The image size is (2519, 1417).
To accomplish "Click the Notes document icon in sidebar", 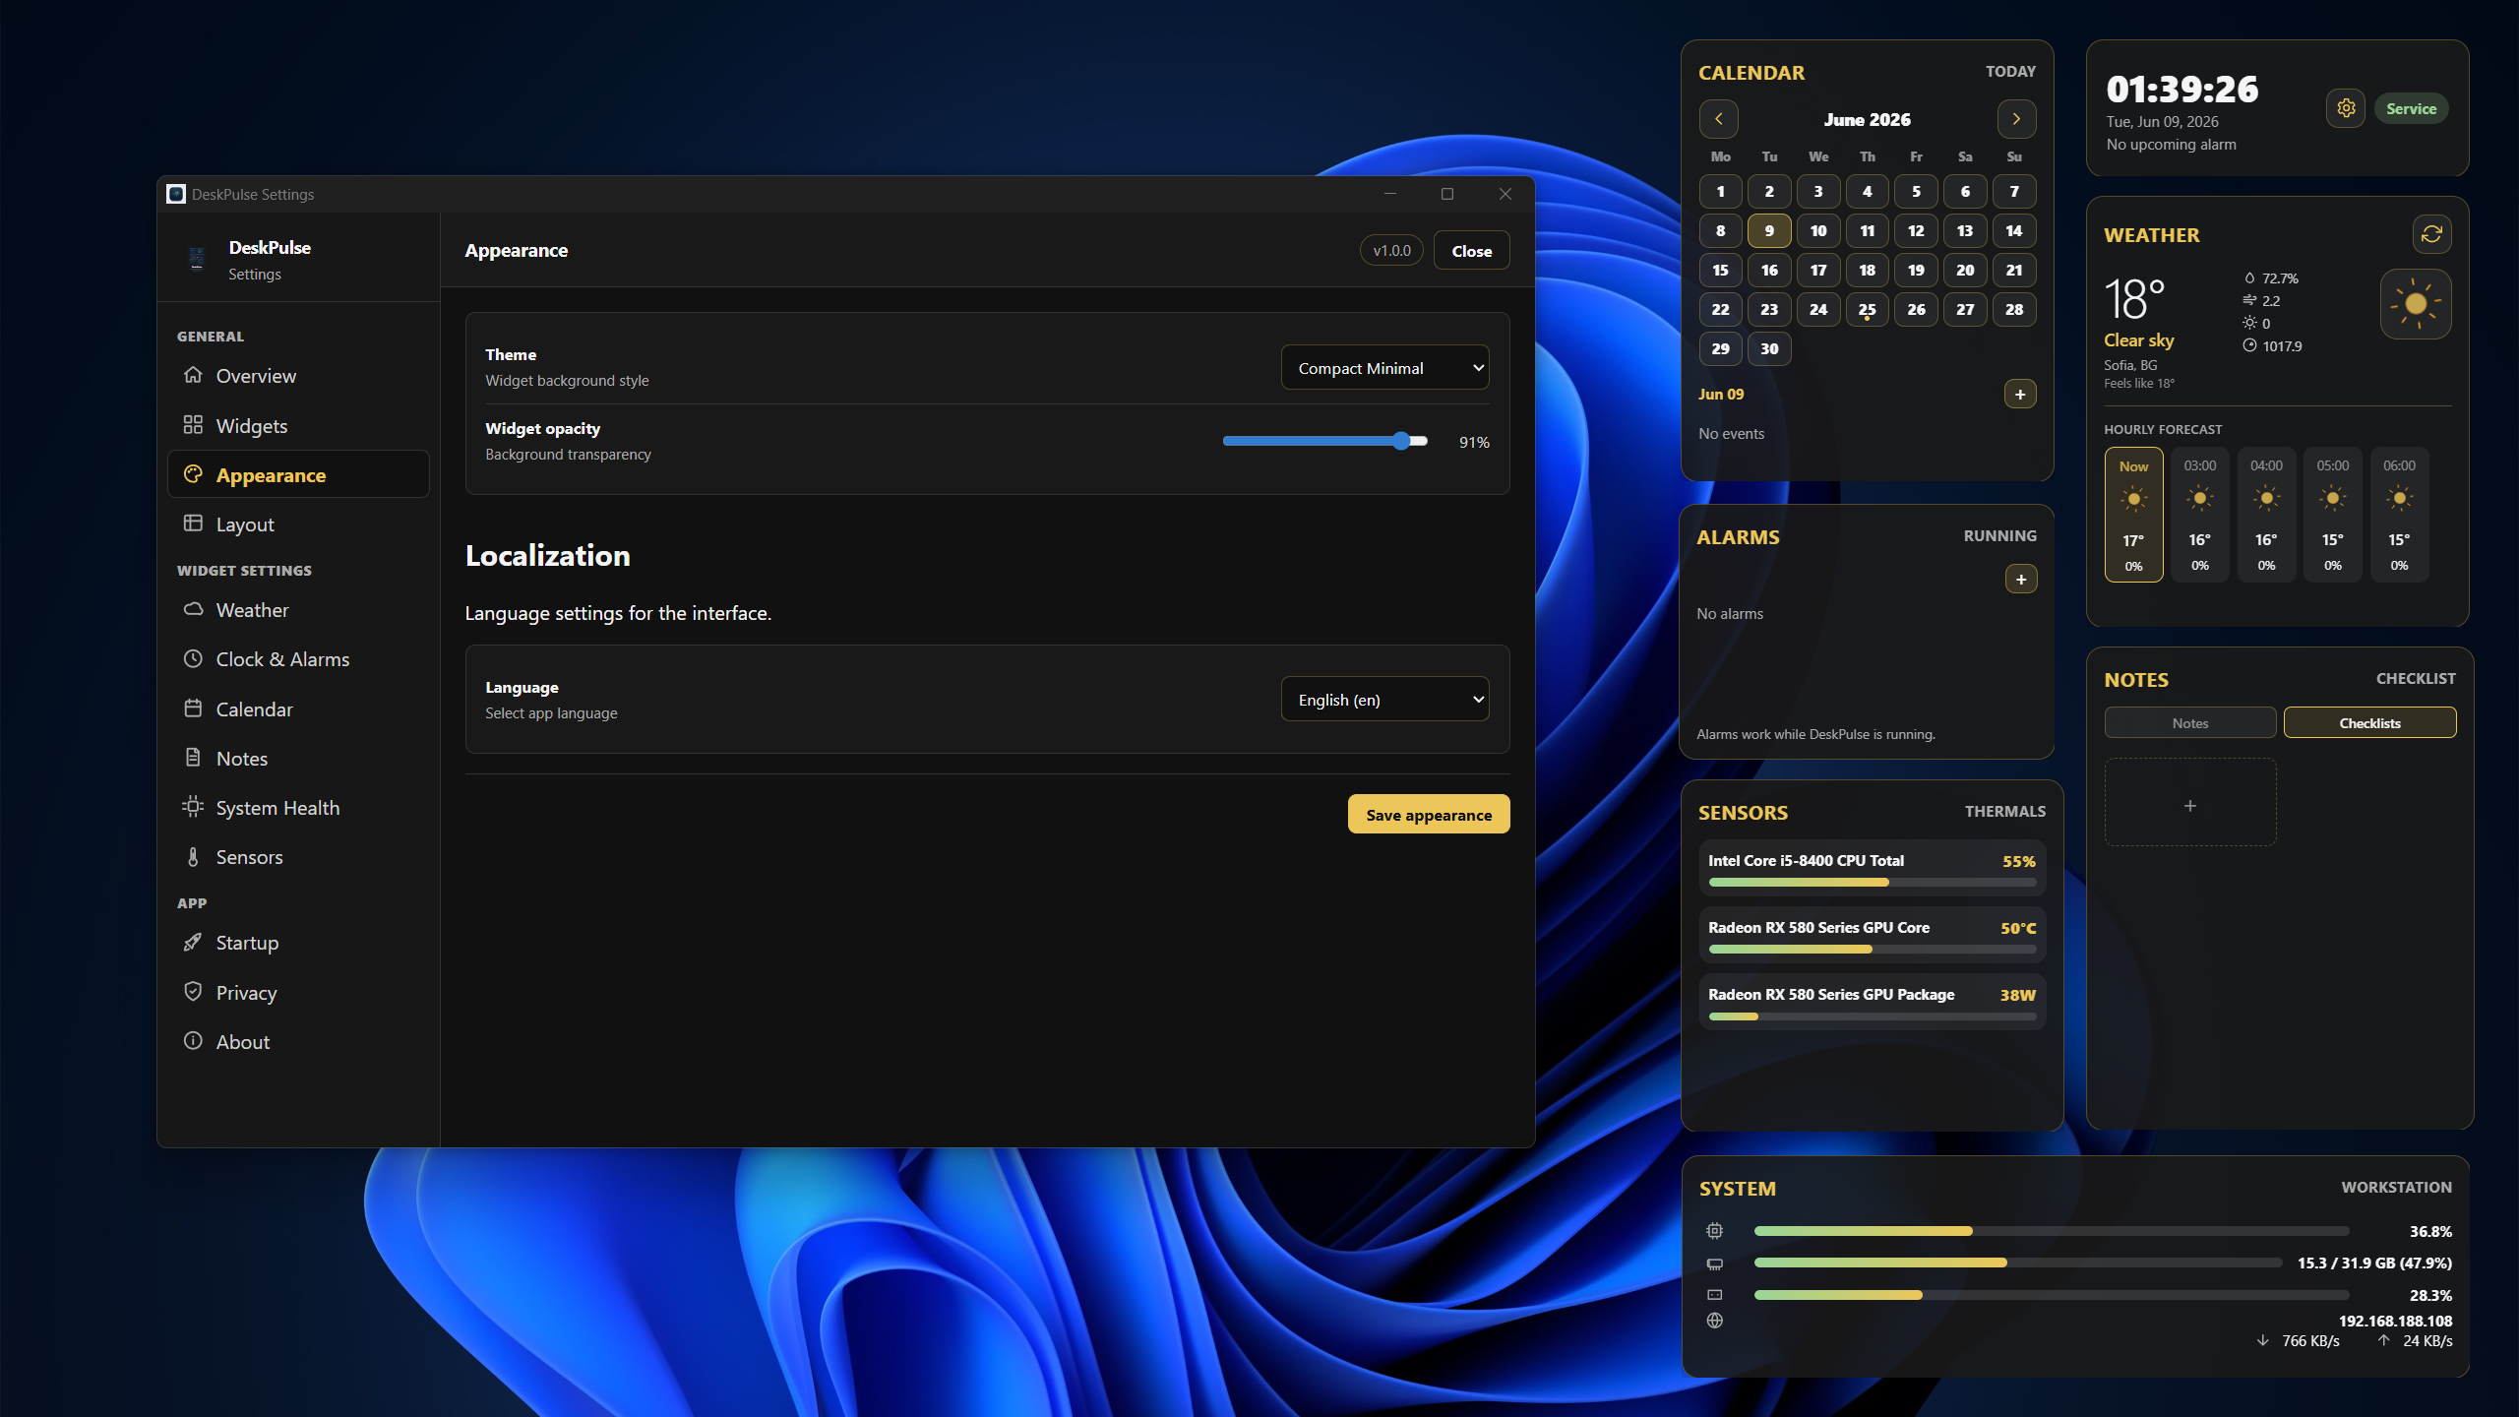I will [193, 758].
